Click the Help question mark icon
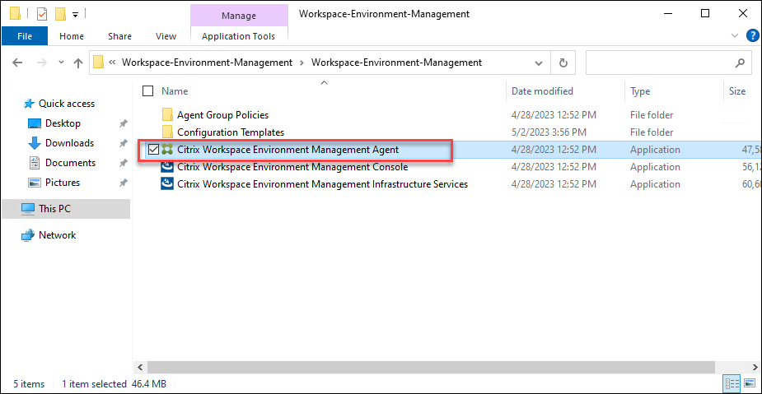Image resolution: width=762 pixels, height=394 pixels. coord(752,35)
